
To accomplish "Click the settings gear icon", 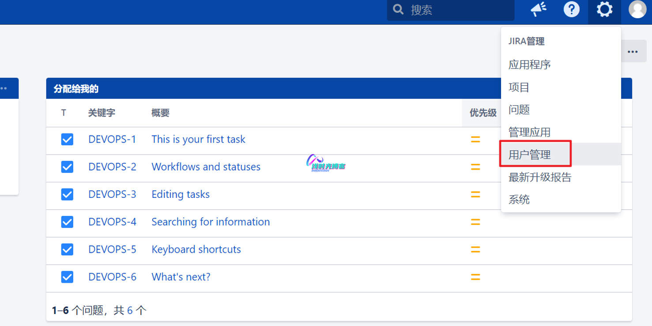I will [x=604, y=9].
